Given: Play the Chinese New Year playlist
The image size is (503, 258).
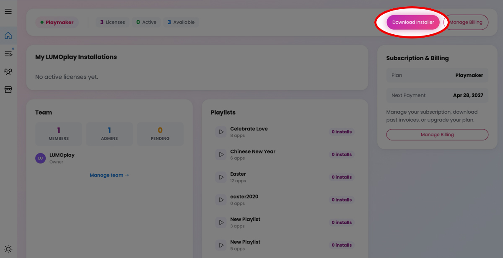Looking at the screenshot, I should [x=221, y=154].
